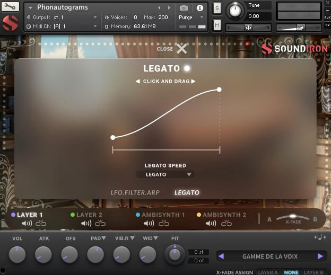331x275 pixels.
Task: Set X-Fade Assign to NONE
Action: pos(291,272)
